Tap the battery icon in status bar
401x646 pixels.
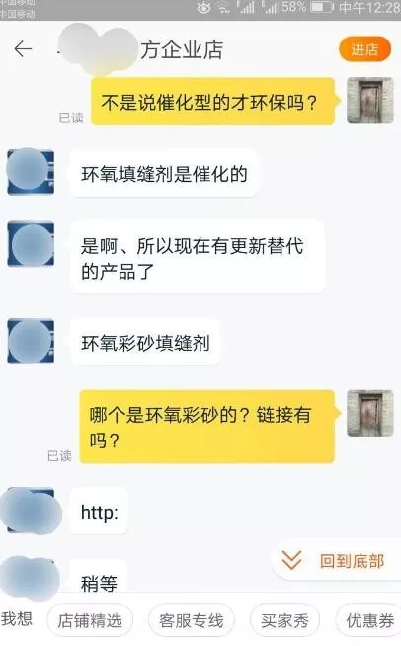(x=322, y=8)
